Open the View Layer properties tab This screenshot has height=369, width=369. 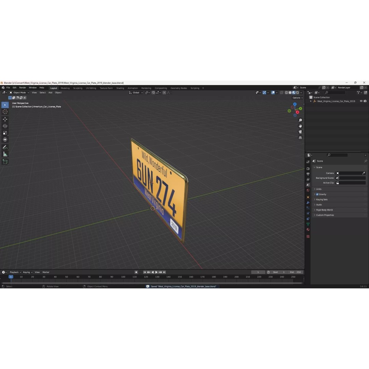click(308, 180)
